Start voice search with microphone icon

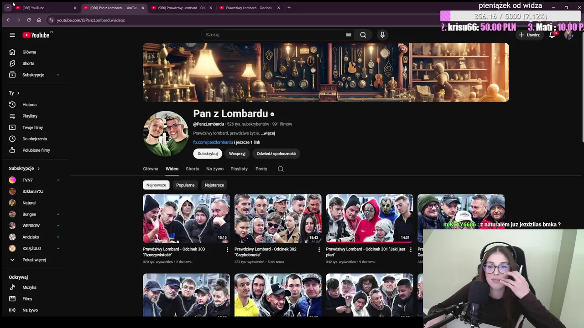pyautogui.click(x=382, y=35)
